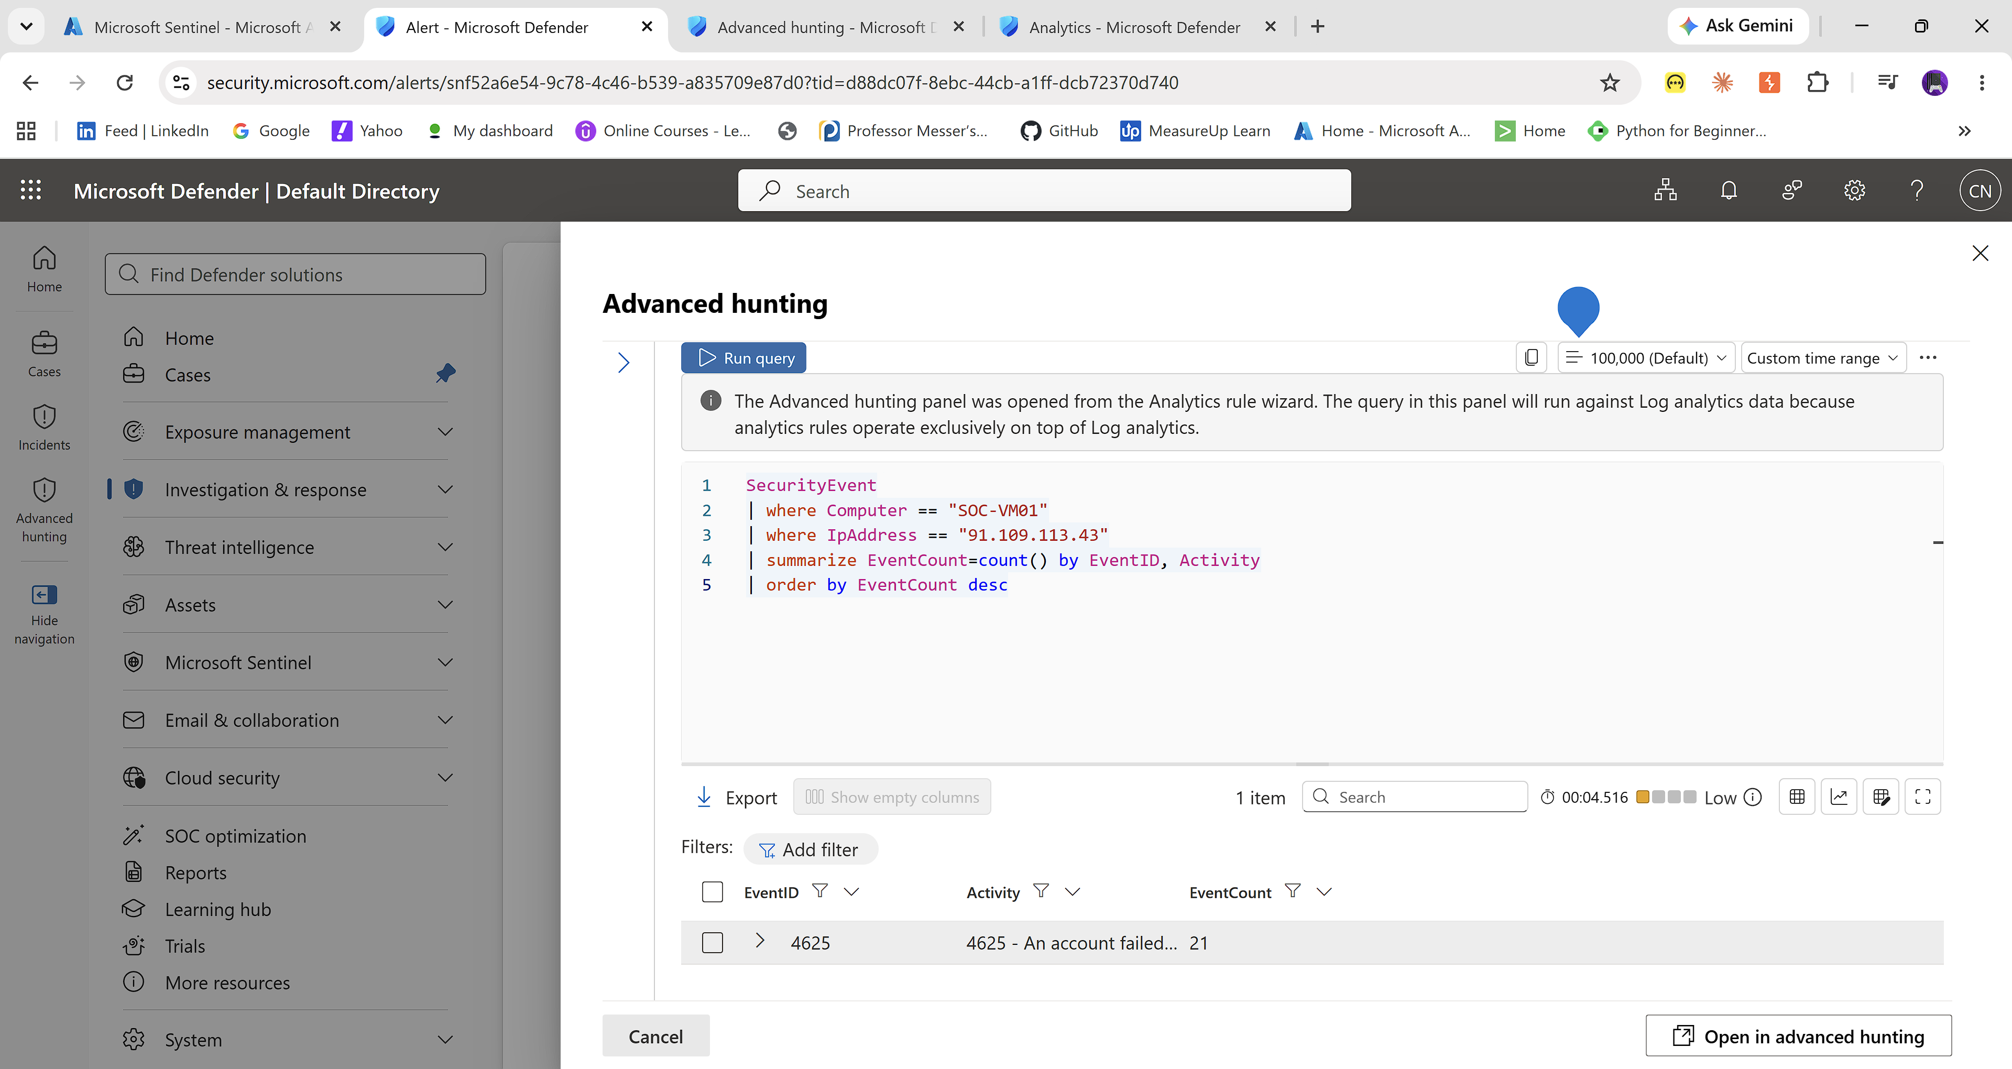
Task: Cancel the Advanced hunting panel
Action: tap(656, 1036)
